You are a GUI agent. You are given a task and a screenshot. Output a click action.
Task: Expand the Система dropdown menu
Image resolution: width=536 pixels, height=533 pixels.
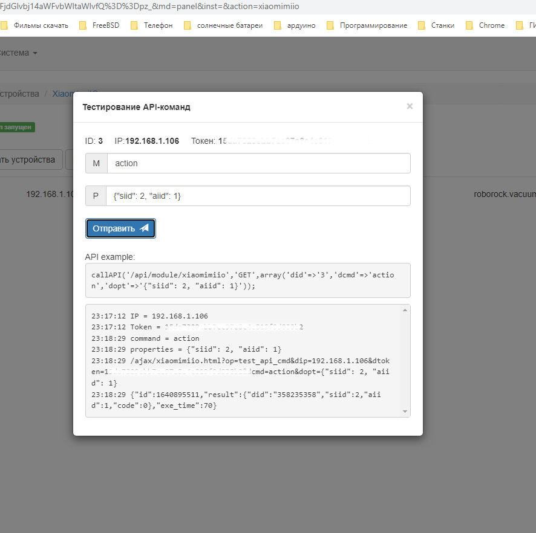(18, 53)
